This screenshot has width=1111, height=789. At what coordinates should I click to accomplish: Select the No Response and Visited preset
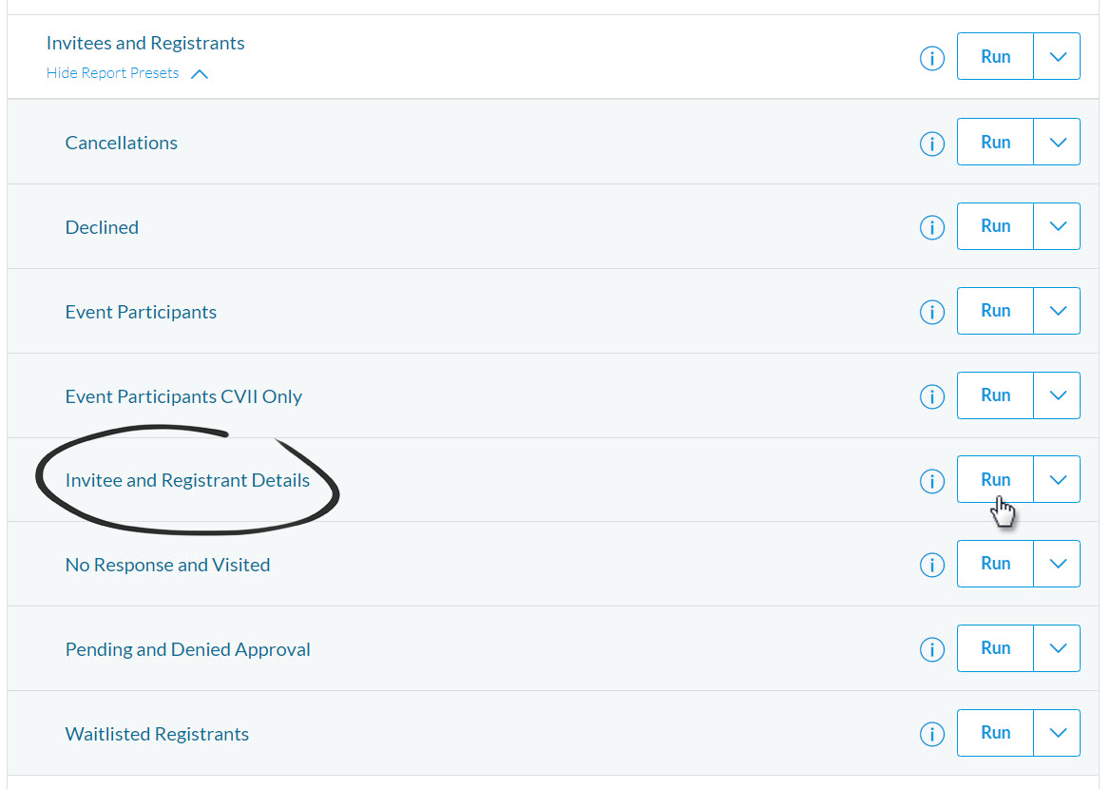pos(167,564)
